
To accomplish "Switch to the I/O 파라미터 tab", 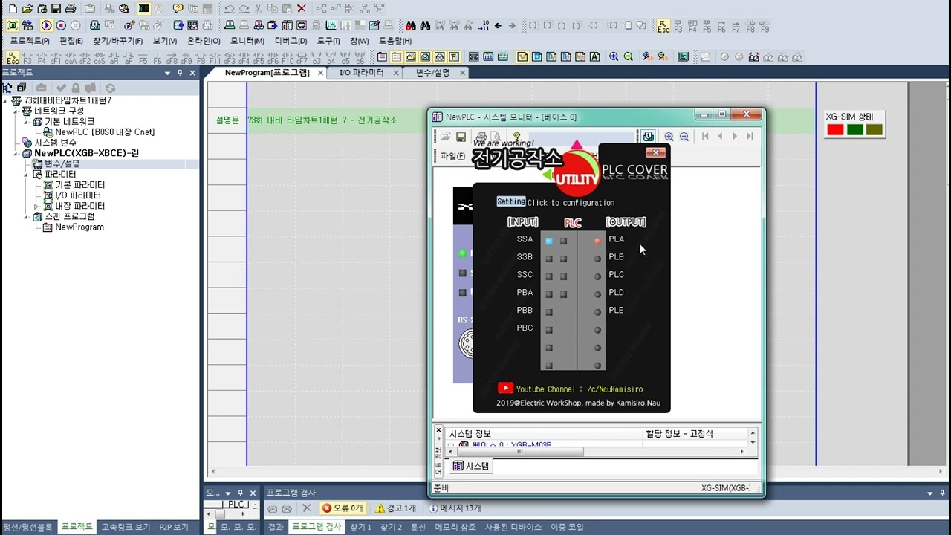I will pyautogui.click(x=362, y=73).
